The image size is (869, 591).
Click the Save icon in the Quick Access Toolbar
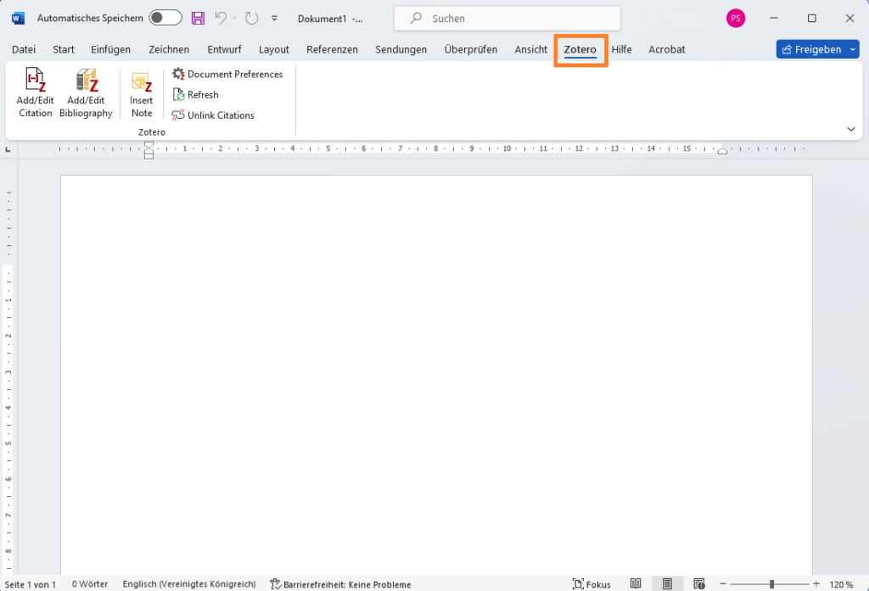pos(198,18)
